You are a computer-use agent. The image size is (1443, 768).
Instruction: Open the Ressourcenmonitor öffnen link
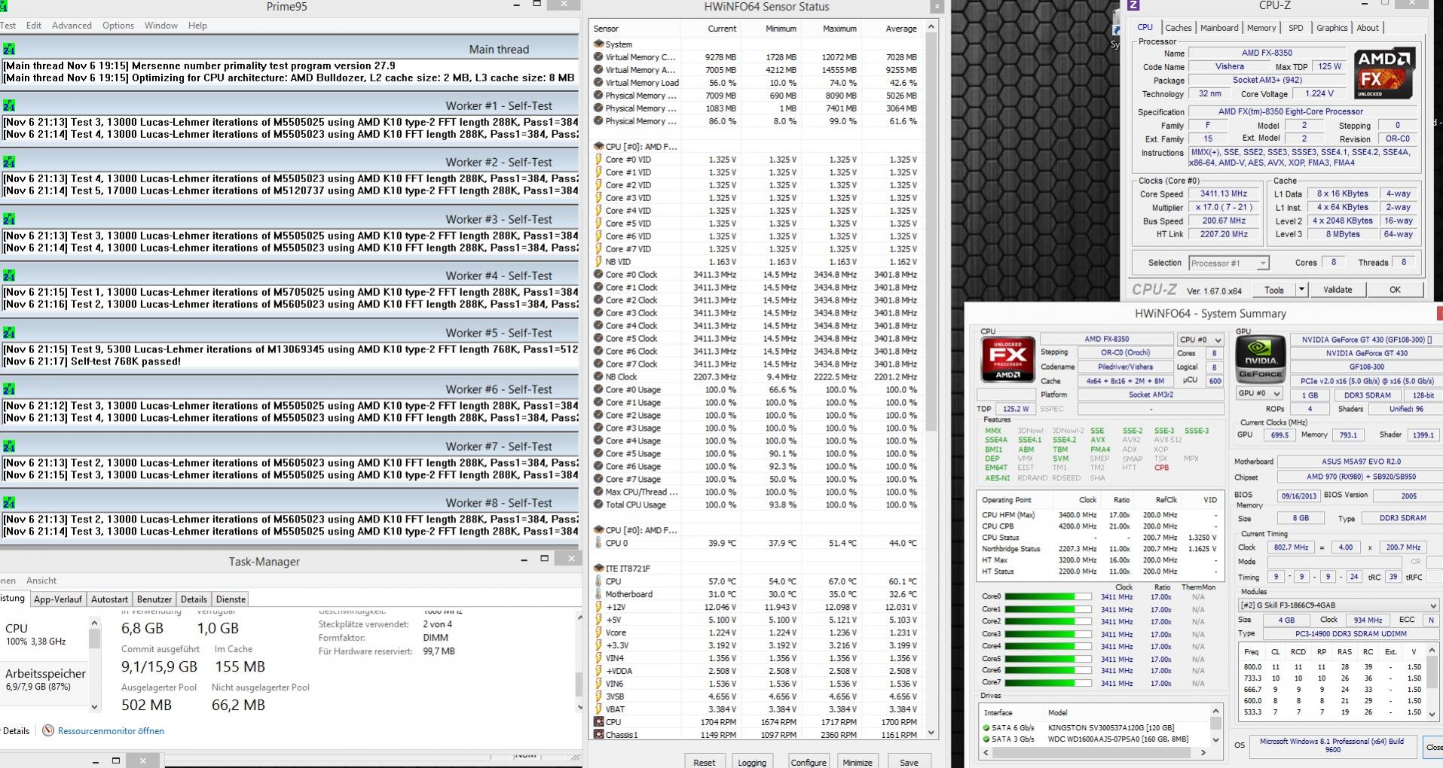111,730
